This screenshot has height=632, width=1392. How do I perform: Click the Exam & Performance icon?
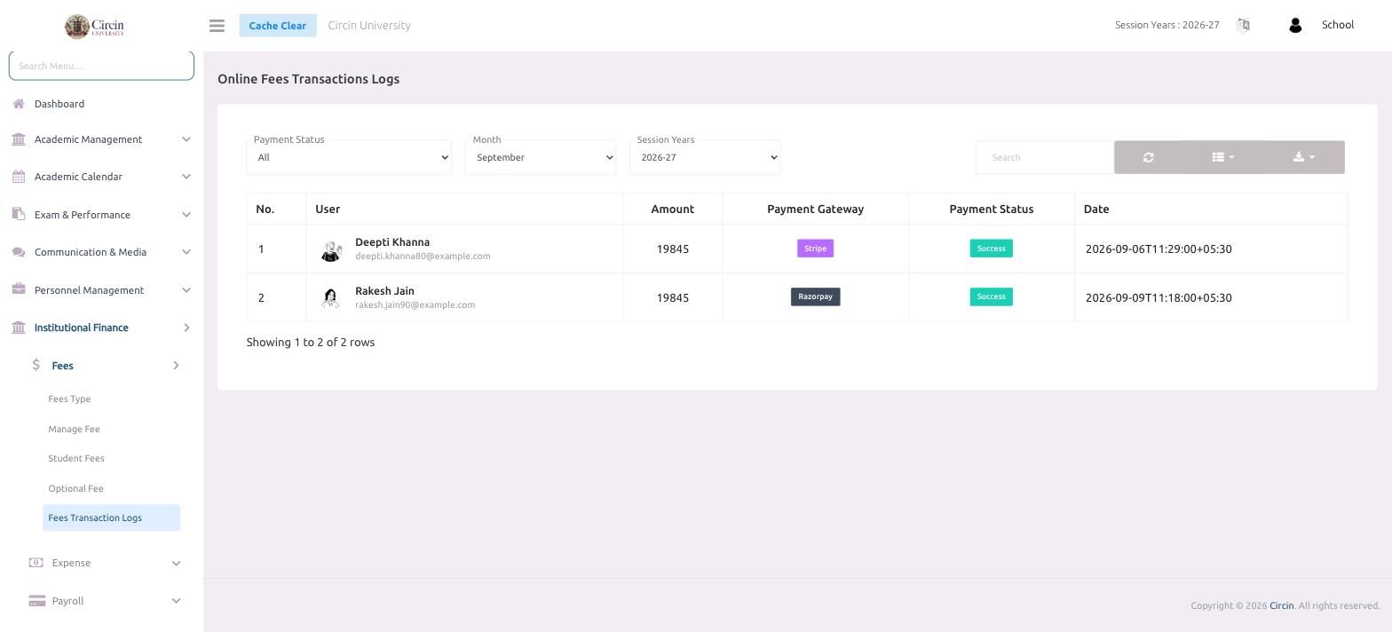coord(19,214)
